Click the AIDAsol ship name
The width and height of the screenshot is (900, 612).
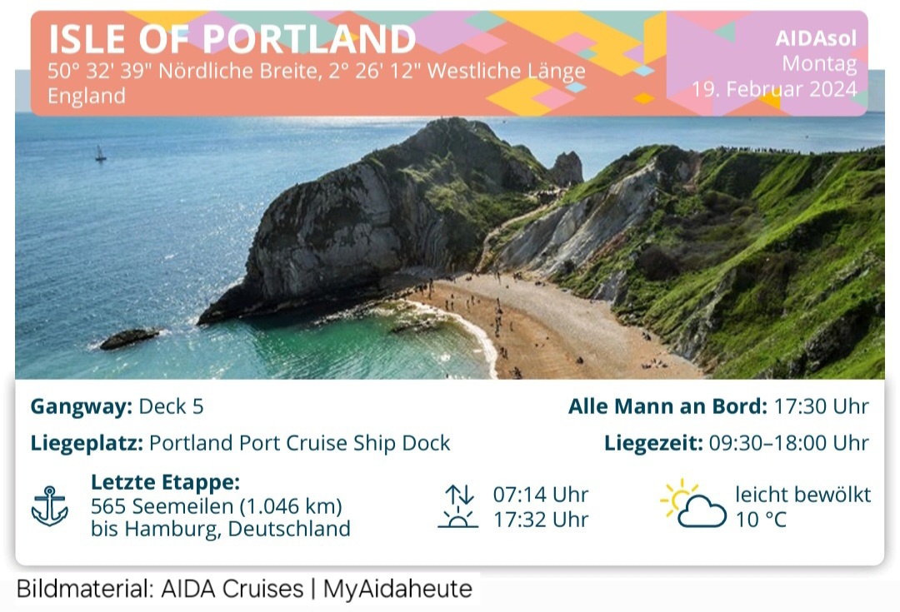(x=816, y=37)
